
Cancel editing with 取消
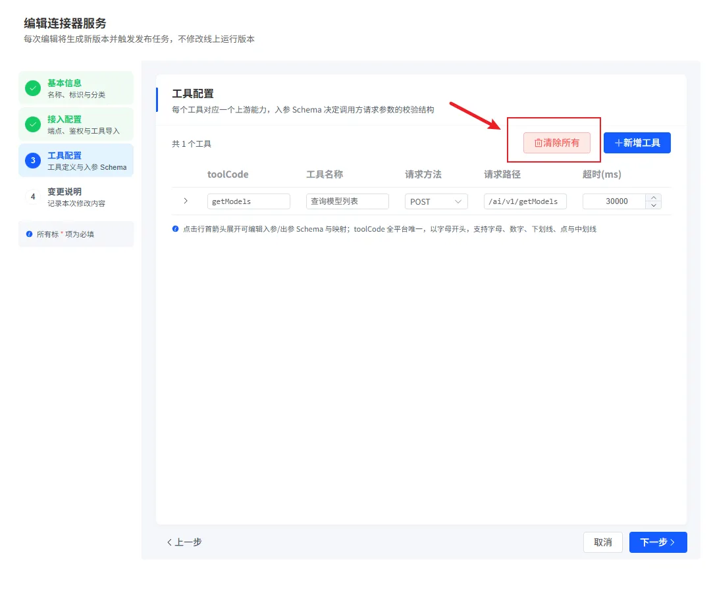pyautogui.click(x=603, y=542)
